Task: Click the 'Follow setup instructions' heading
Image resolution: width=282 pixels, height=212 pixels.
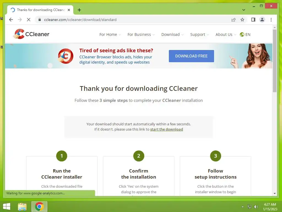Action: [215, 174]
